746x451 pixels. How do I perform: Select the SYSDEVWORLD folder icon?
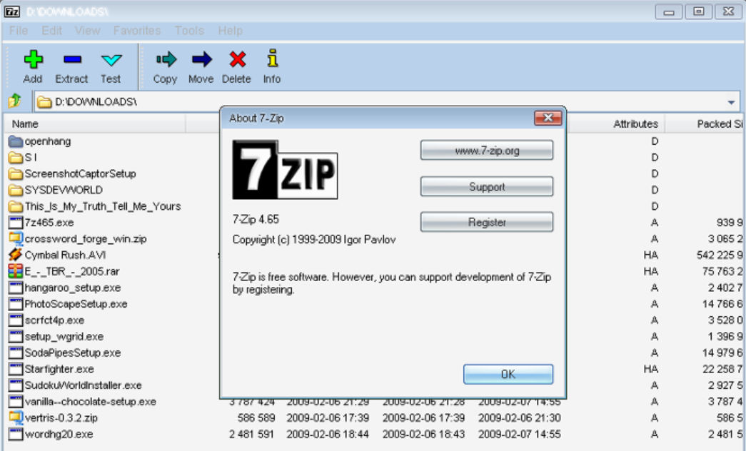point(16,191)
